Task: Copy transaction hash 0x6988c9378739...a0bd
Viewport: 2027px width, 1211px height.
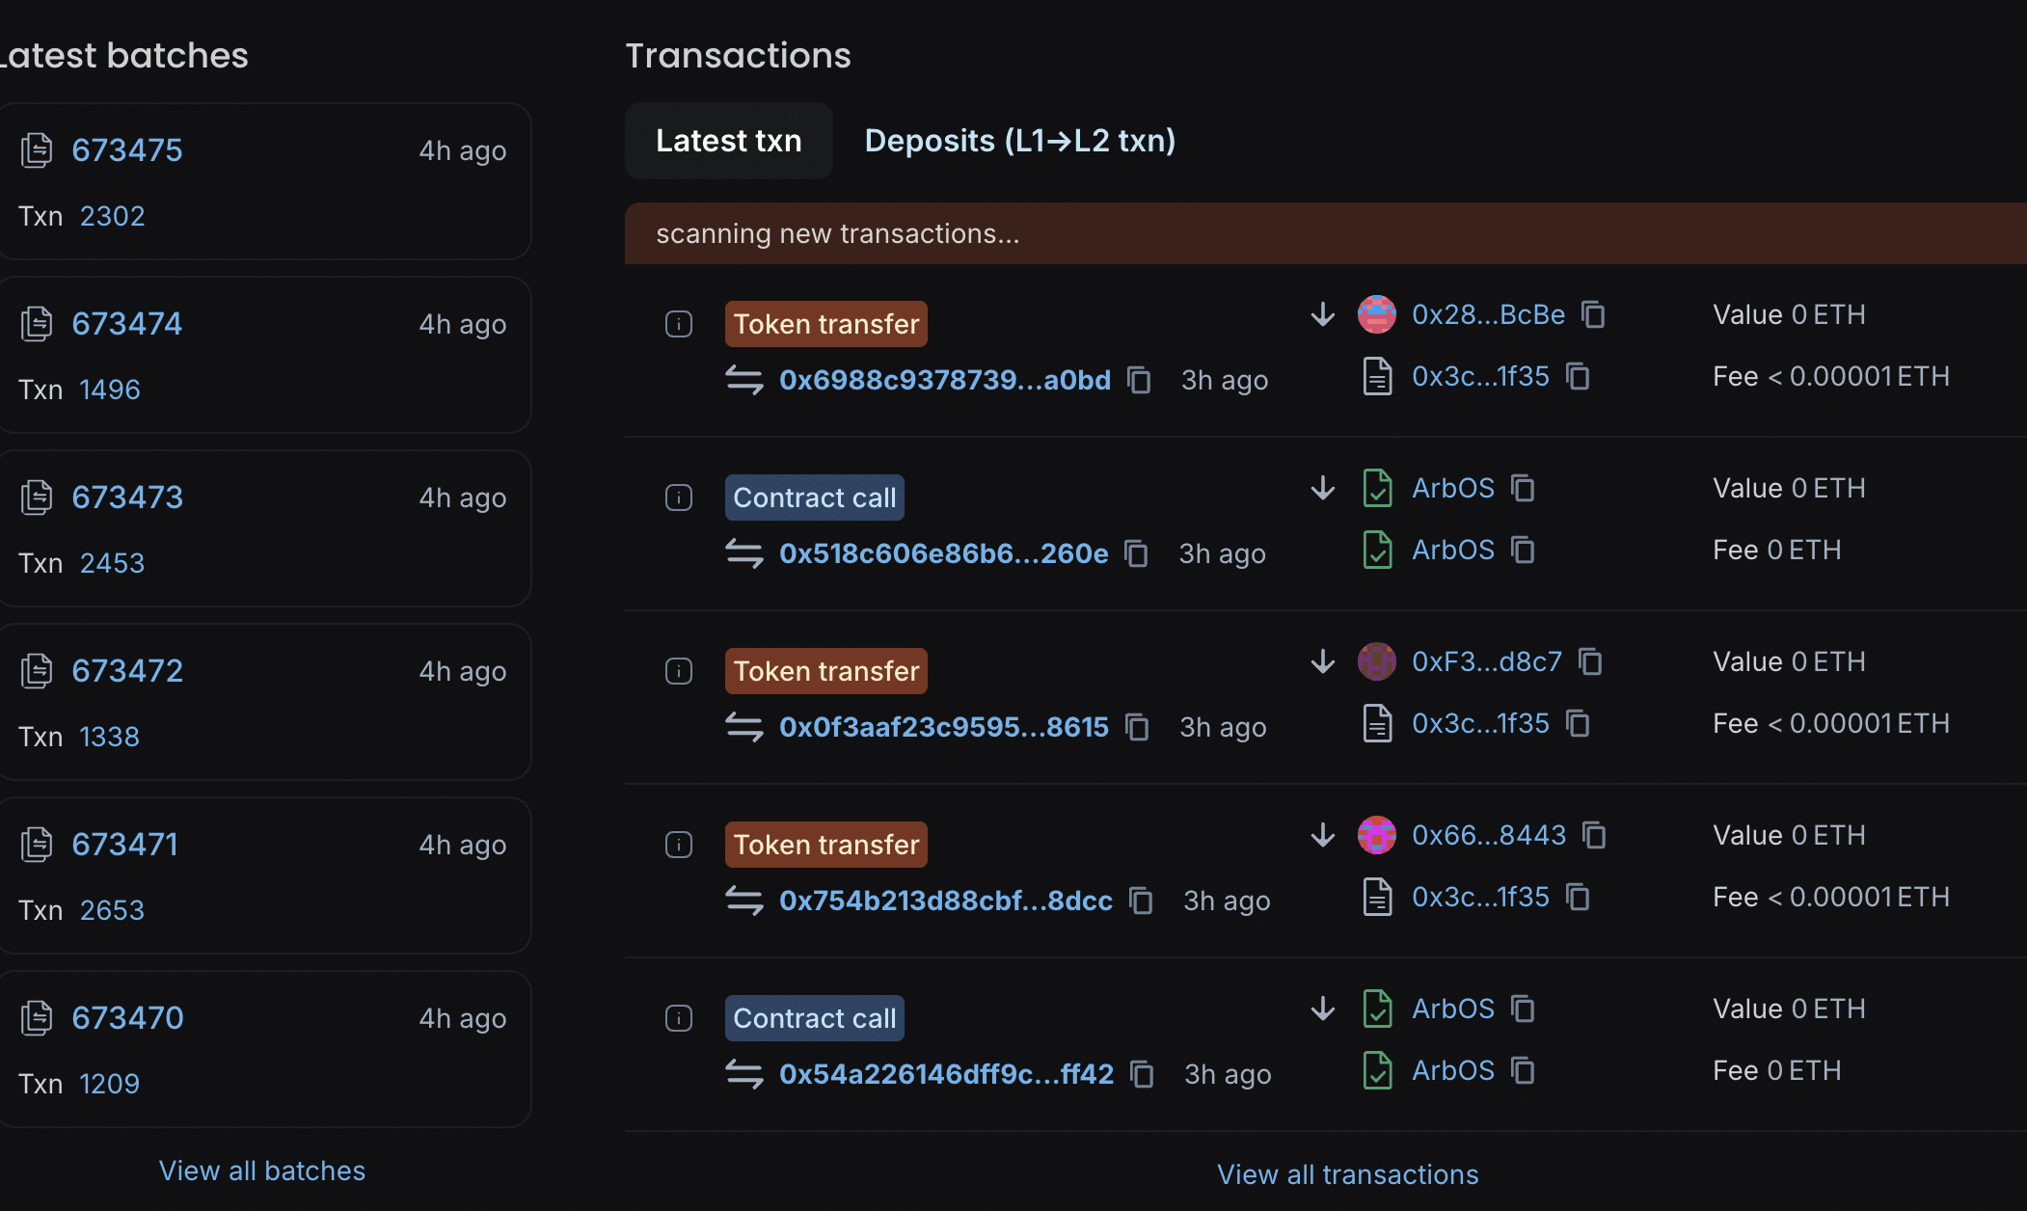Action: tap(1140, 381)
